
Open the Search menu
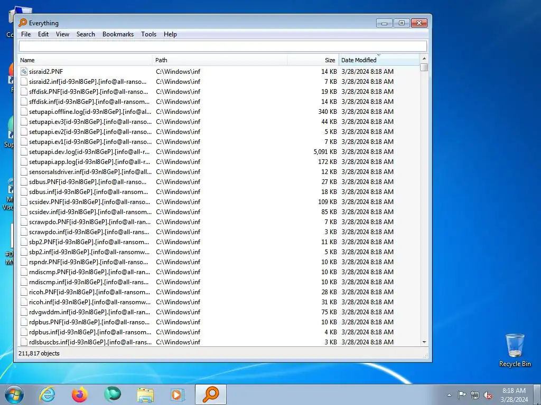(86, 34)
